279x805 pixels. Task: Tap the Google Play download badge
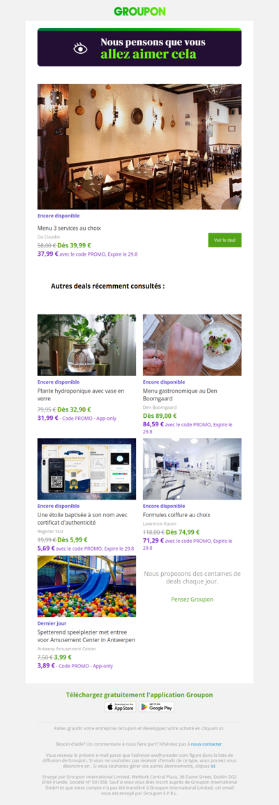156,707
